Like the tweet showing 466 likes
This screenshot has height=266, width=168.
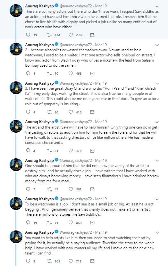[x=71, y=73]
